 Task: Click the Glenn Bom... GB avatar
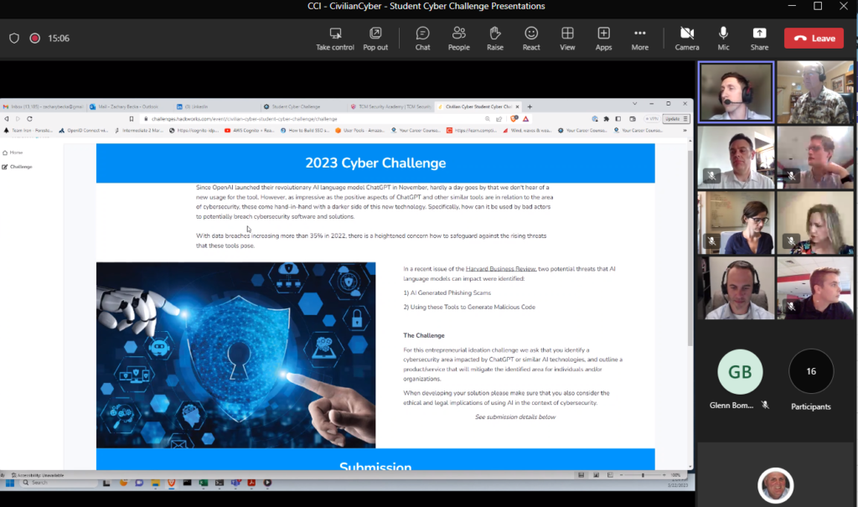[x=740, y=372]
